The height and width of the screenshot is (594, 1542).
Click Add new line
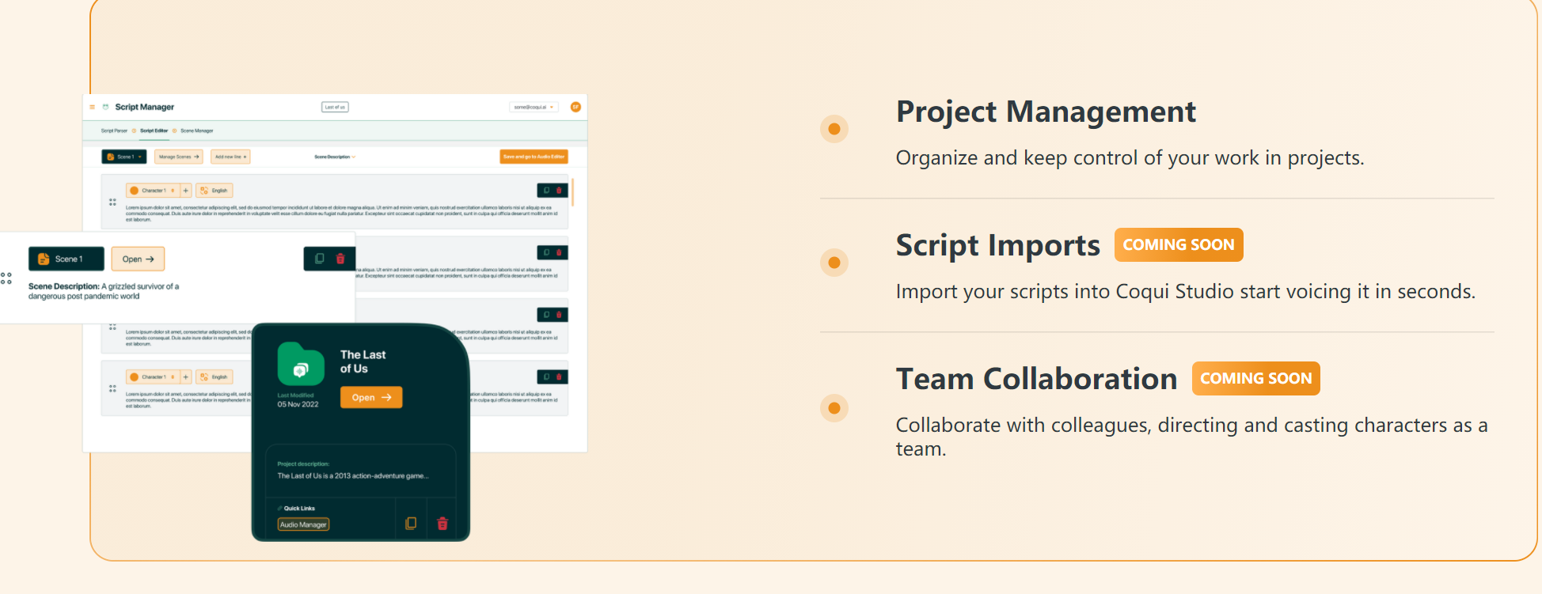coord(230,157)
